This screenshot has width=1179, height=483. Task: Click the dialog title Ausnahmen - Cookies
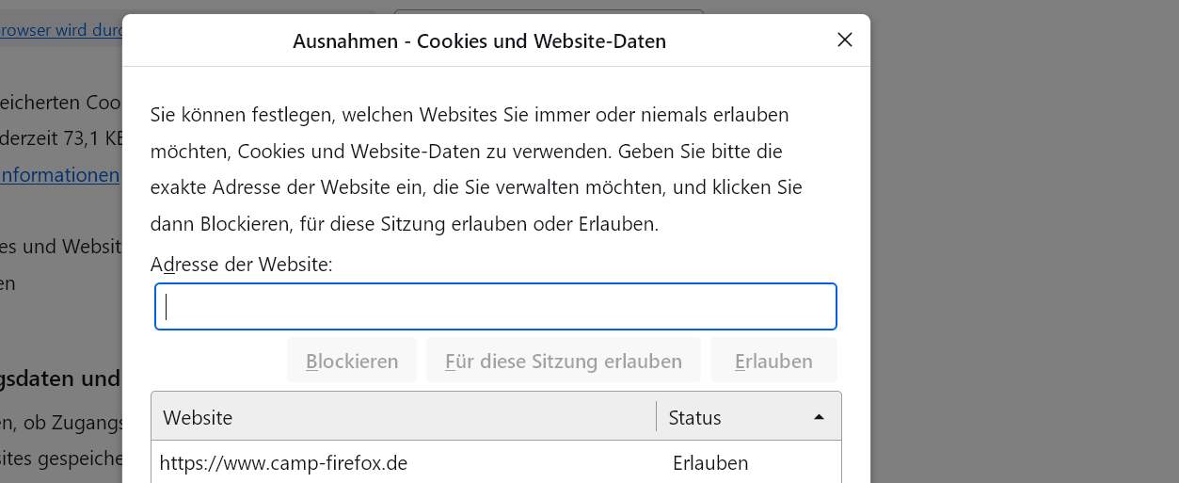[479, 41]
